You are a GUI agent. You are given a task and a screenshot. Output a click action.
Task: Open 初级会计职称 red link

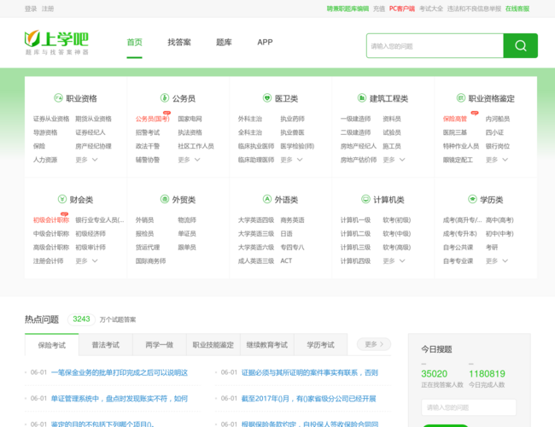pos(51,219)
